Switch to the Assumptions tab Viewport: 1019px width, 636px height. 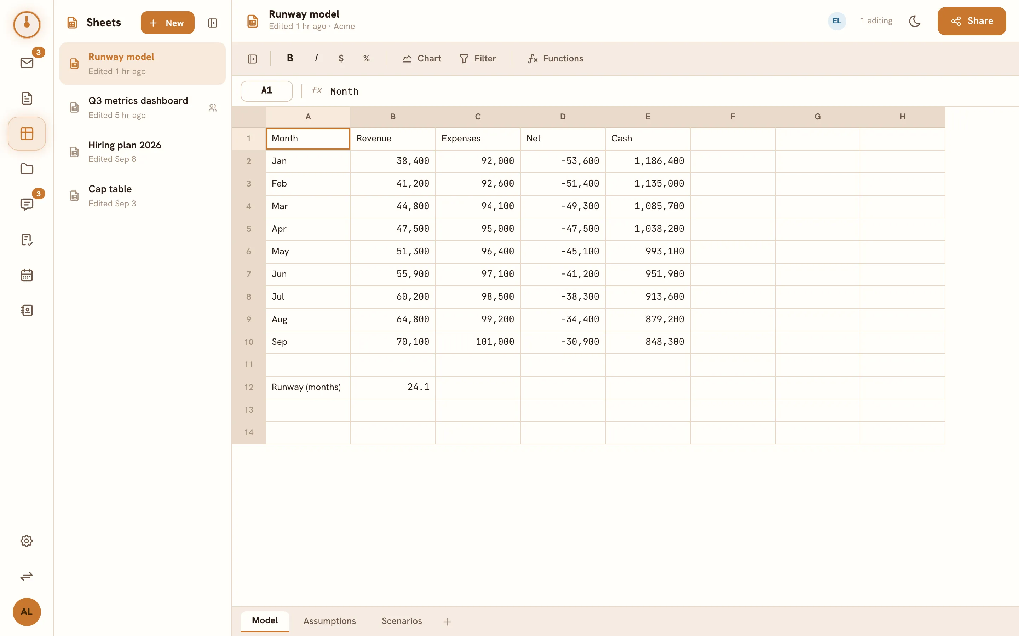[329, 621]
